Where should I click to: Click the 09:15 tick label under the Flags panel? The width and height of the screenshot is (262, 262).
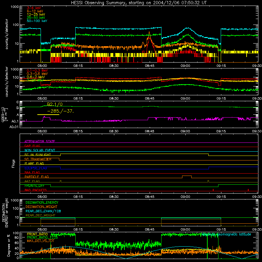click(x=221, y=197)
